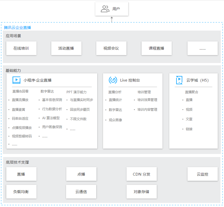Click the user silhouette icon at top

[x=105, y=9]
